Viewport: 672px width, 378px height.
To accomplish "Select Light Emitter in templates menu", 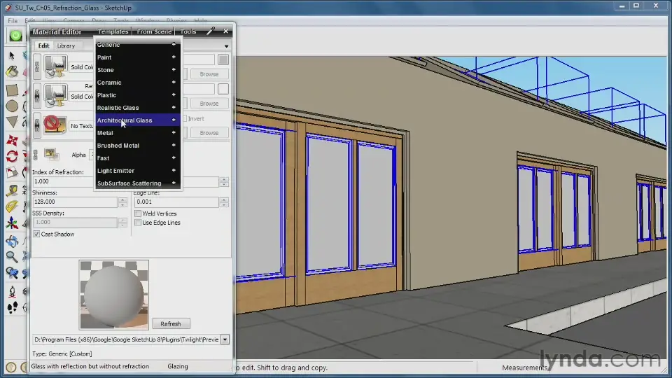I will pyautogui.click(x=138, y=171).
